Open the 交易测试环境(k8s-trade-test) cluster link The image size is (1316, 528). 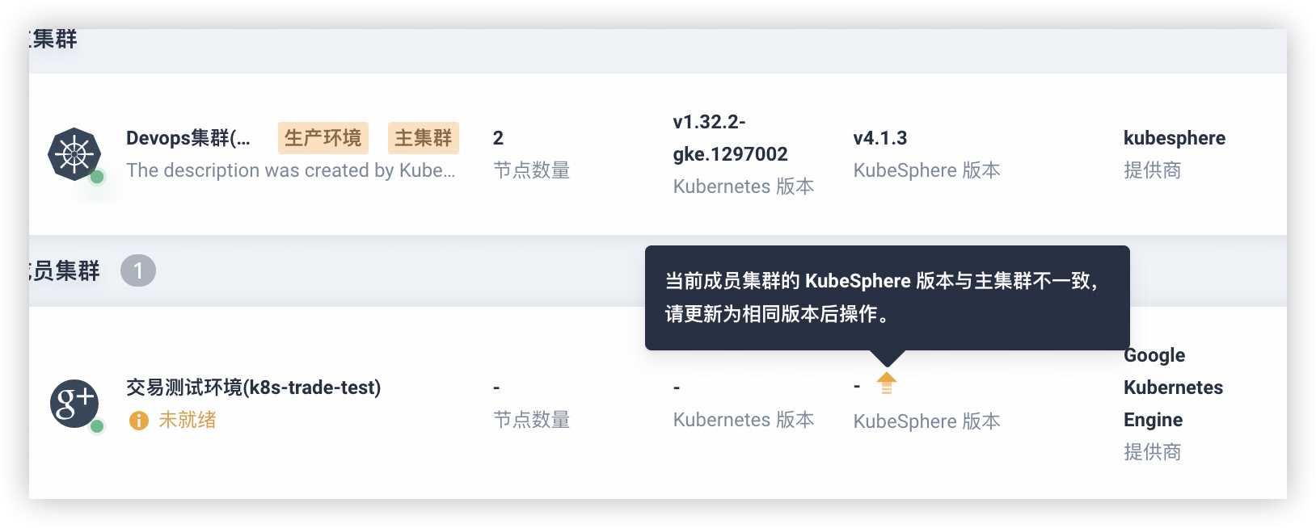[x=253, y=388]
